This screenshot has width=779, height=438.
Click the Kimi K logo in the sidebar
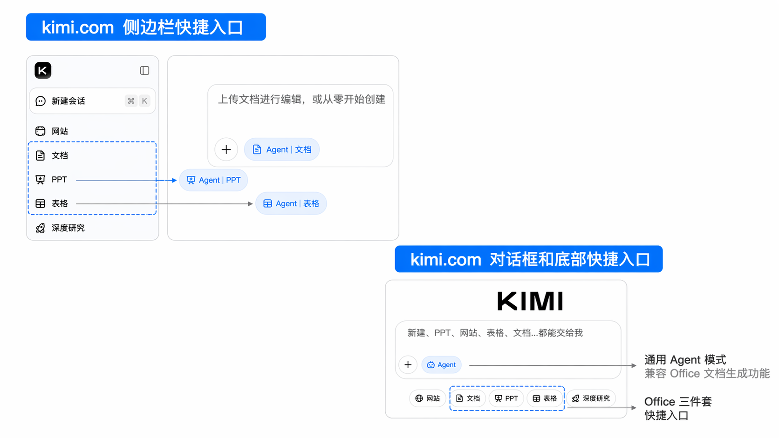pyautogui.click(x=43, y=70)
